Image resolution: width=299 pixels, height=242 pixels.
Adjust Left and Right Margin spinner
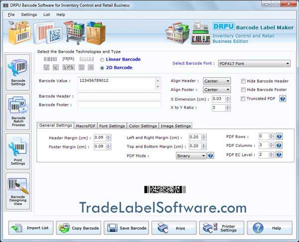(x=204, y=137)
